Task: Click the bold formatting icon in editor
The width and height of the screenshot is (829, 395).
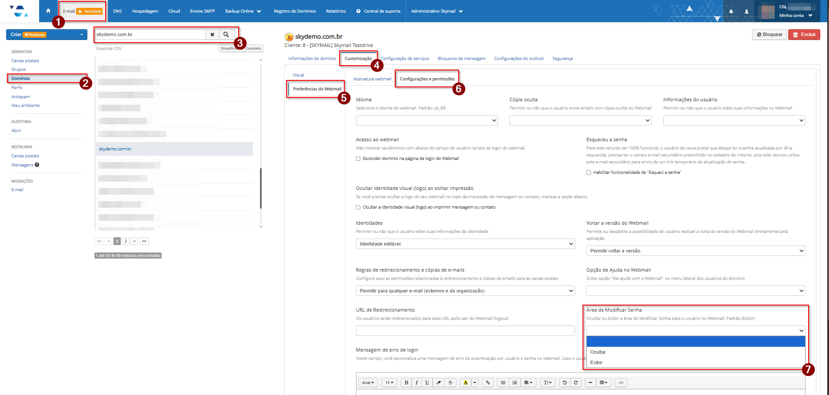Action: [406, 383]
